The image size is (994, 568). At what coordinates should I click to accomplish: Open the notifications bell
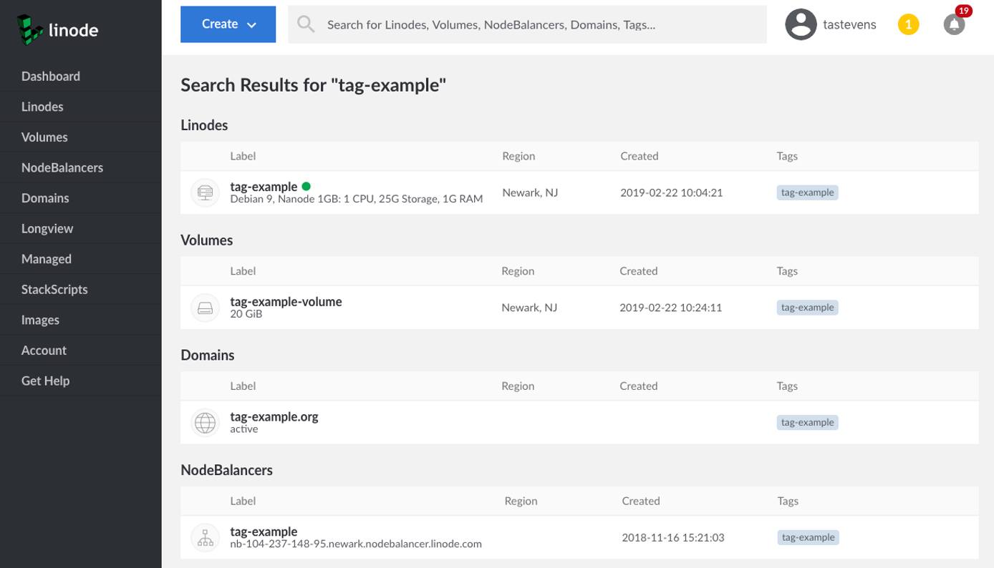(954, 24)
